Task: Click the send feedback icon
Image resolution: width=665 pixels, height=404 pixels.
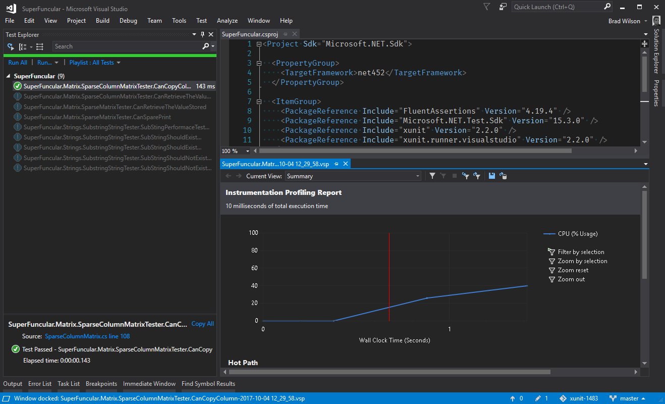Action: pos(503,7)
